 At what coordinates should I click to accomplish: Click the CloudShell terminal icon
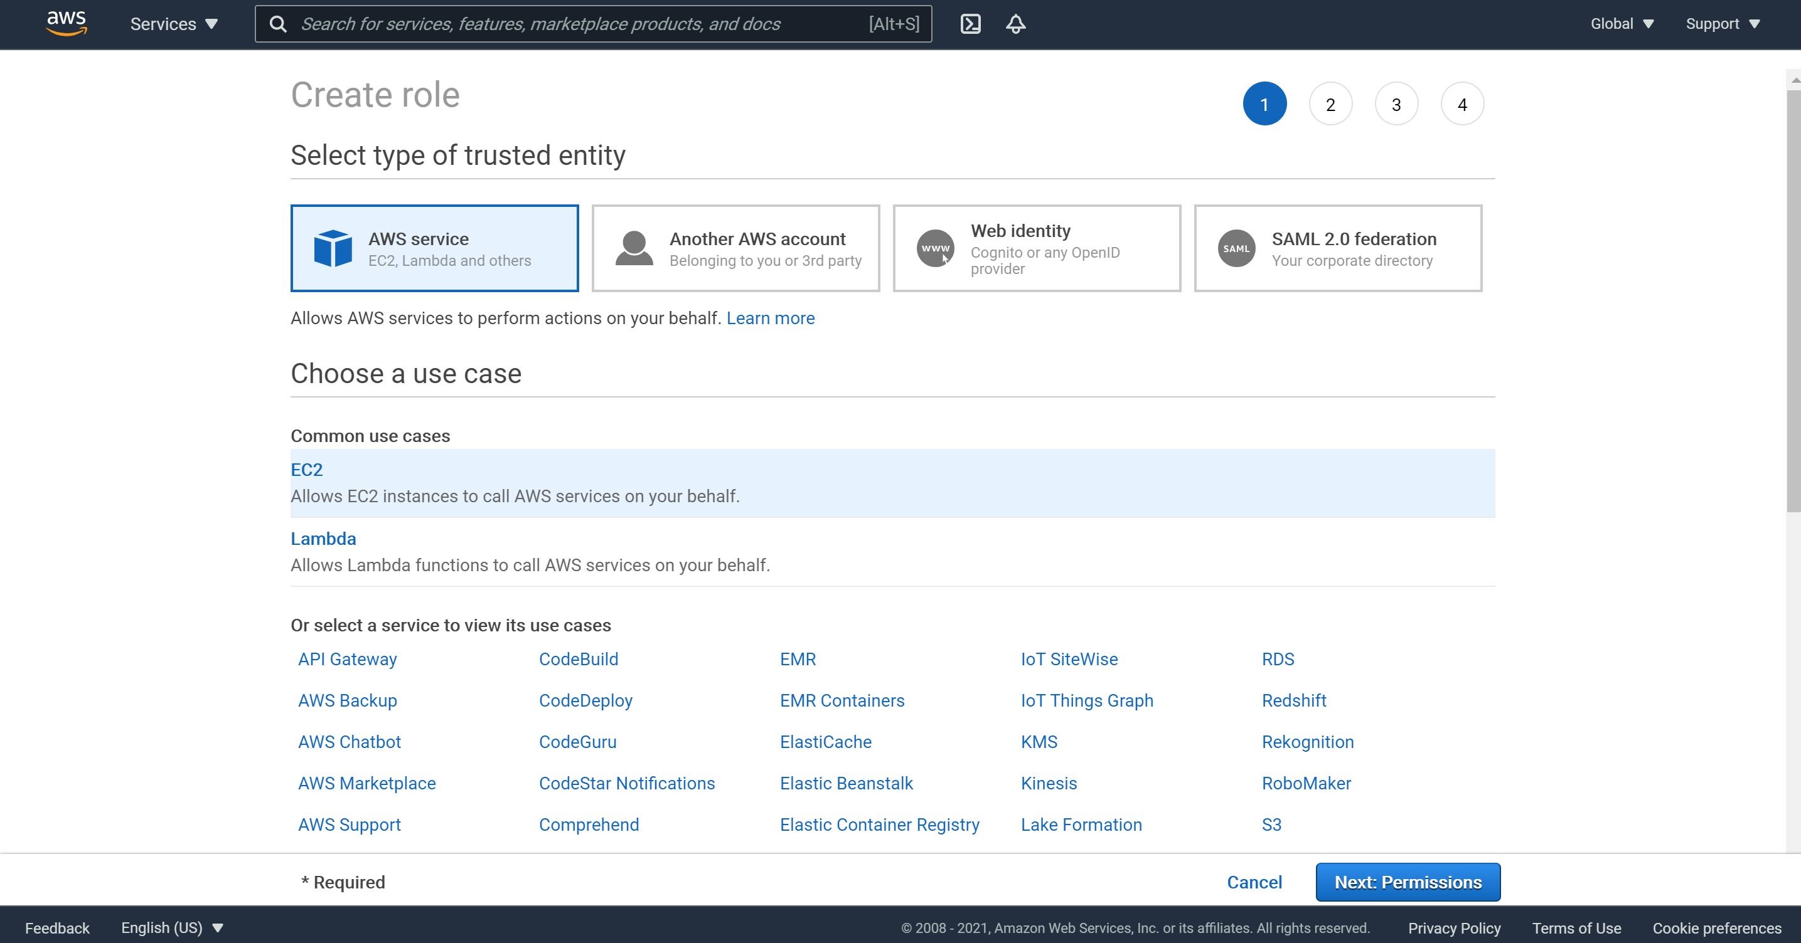(971, 23)
